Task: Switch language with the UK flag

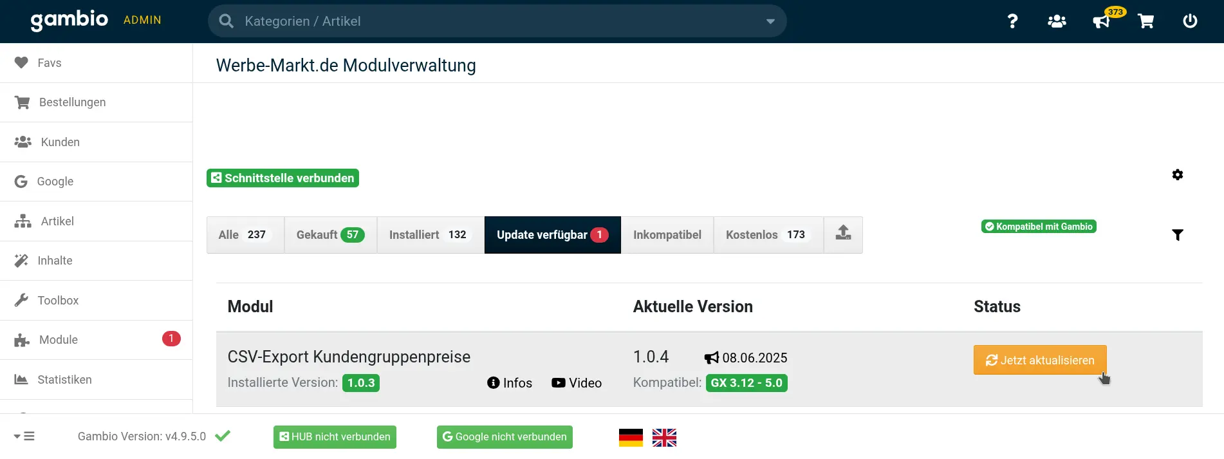Action: (x=664, y=438)
